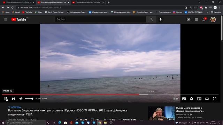Screen dimensions: 223x125
Task: Open the YouTube apps grid
Action: [196, 19]
